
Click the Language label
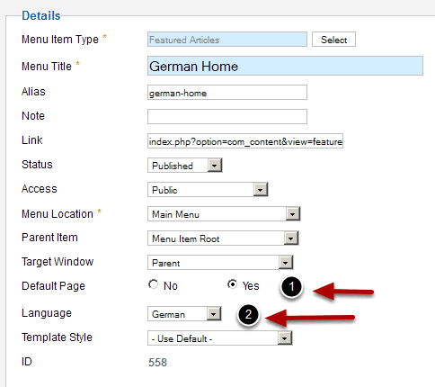click(47, 313)
